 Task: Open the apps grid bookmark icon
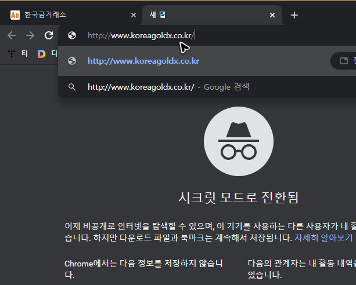point(12,54)
